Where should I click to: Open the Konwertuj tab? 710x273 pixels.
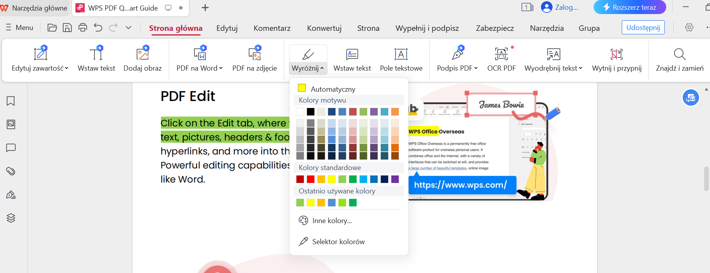[324, 28]
